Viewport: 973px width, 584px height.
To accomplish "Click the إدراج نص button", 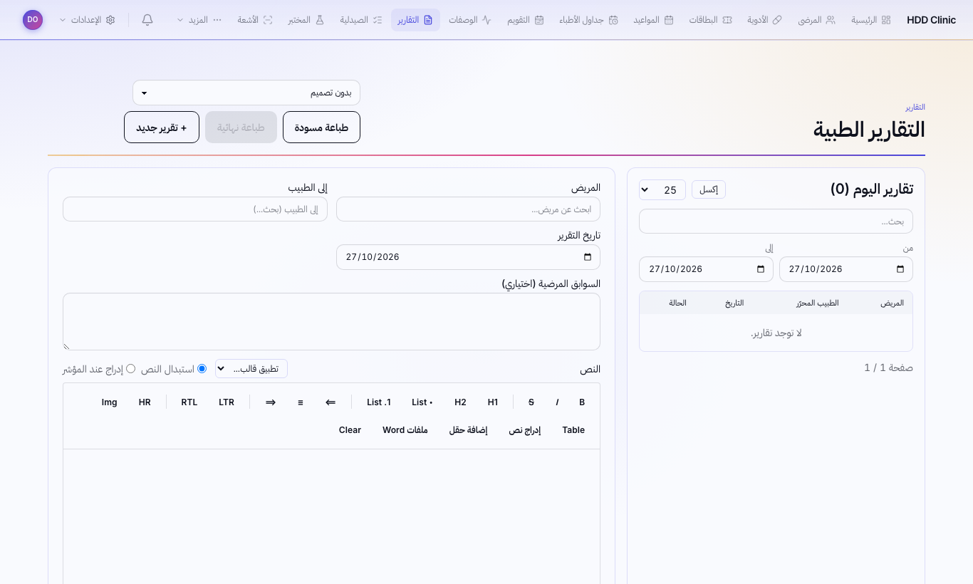I will tap(525, 430).
